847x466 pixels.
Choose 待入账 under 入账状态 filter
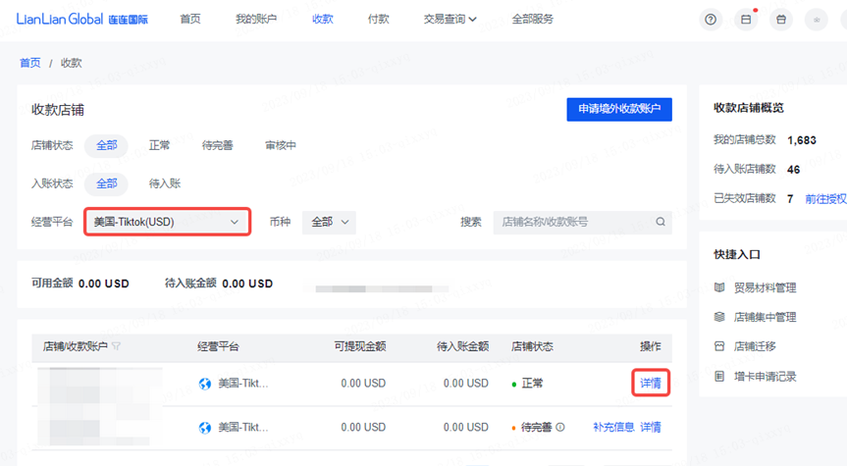click(164, 183)
